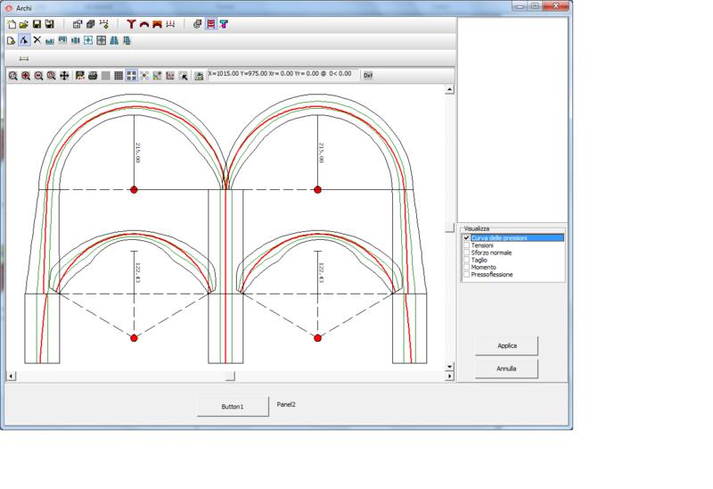Click the horizontal scrollbar right arrow
The image size is (713, 489).
(x=449, y=376)
